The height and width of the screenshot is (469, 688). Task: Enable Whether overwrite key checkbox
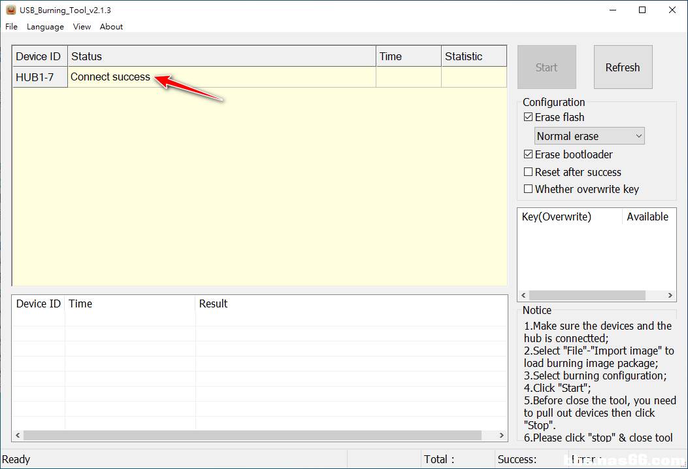click(x=529, y=190)
